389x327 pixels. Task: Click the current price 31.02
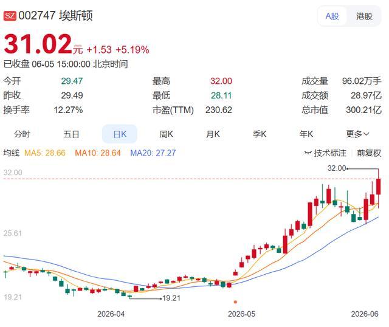click(38, 44)
